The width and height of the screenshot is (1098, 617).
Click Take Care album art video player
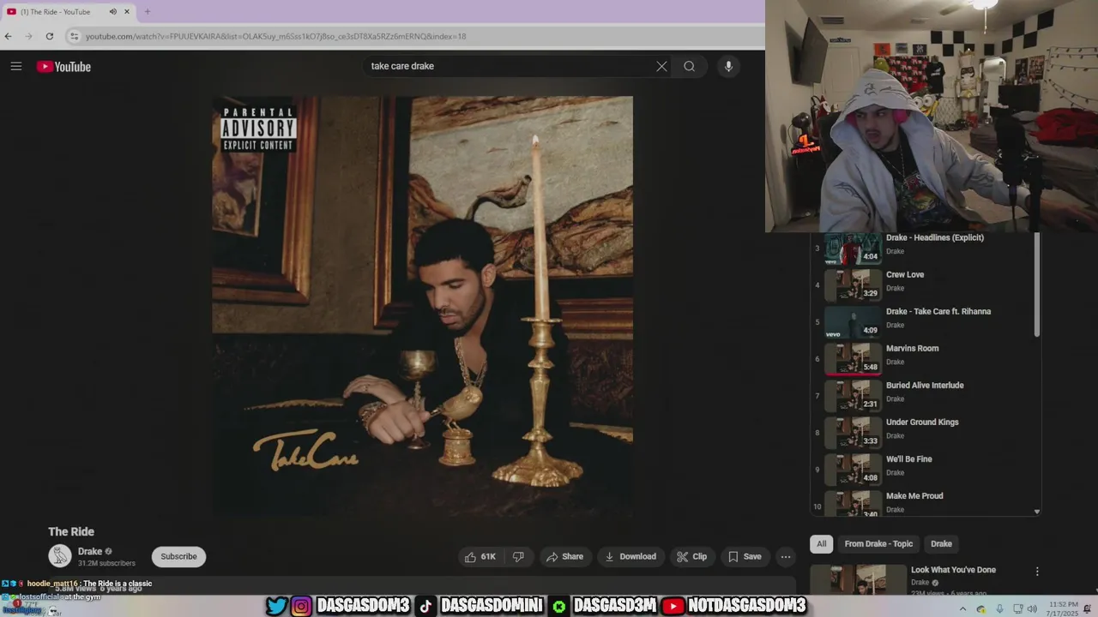tap(423, 307)
